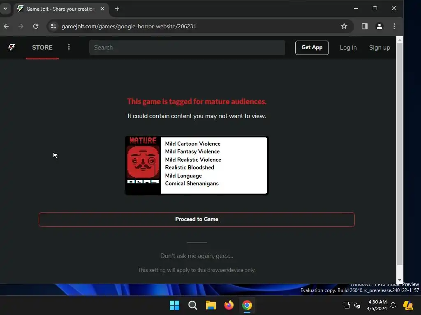
Task: Open the Windows Start menu
Action: click(174, 305)
